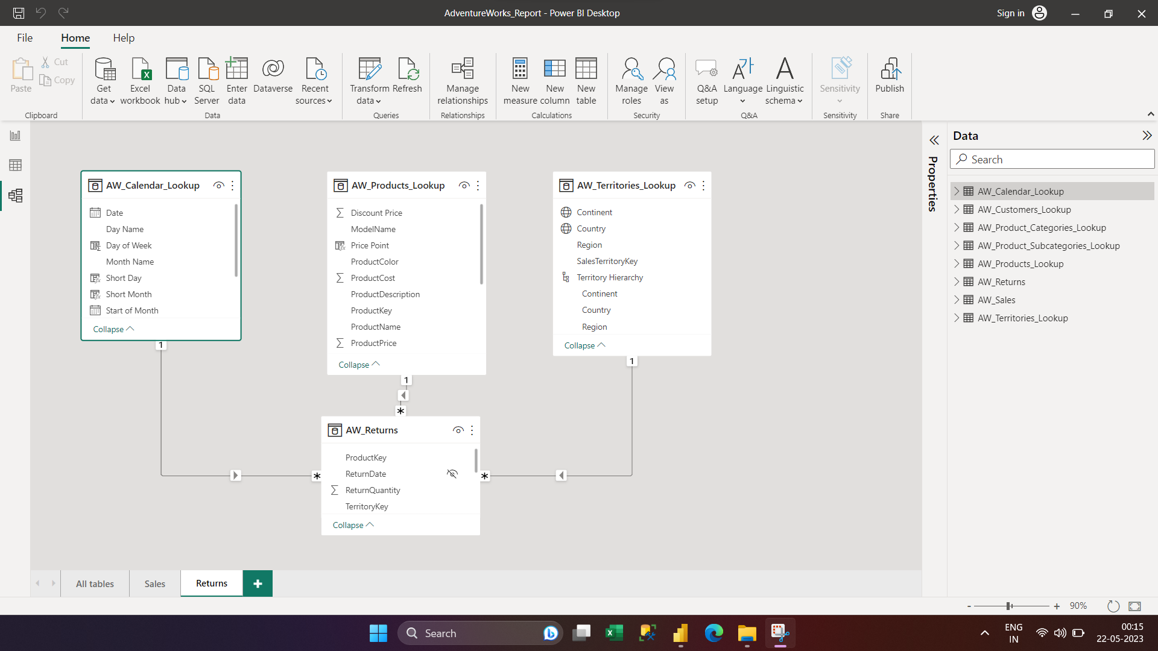This screenshot has width=1158, height=651.
Task: Toggle visibility of AW_Calendar_Lookup table
Action: click(219, 186)
